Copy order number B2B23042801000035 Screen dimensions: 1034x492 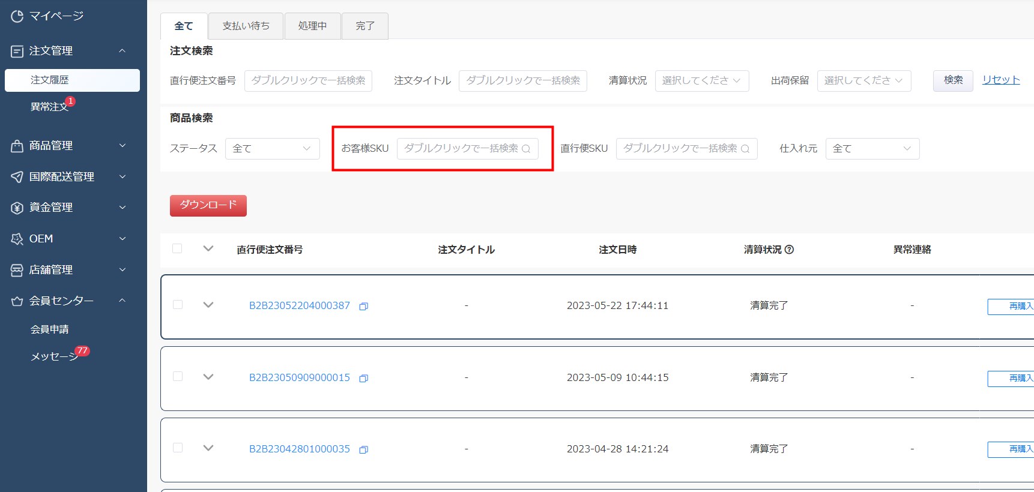(x=363, y=450)
